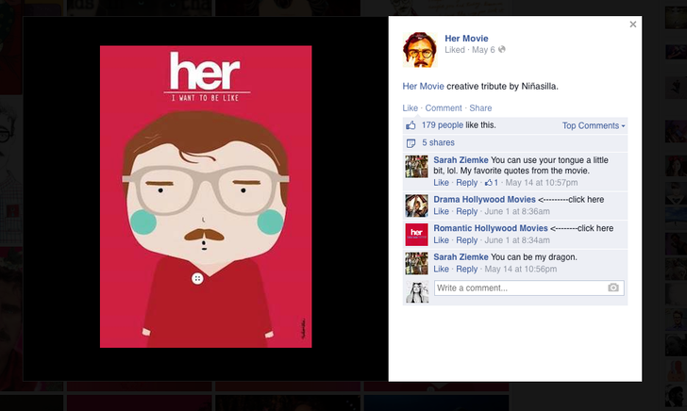Screen dimensions: 687x411
Task: Open the Romantic Hollywood Movies page link
Action: tap(491, 228)
